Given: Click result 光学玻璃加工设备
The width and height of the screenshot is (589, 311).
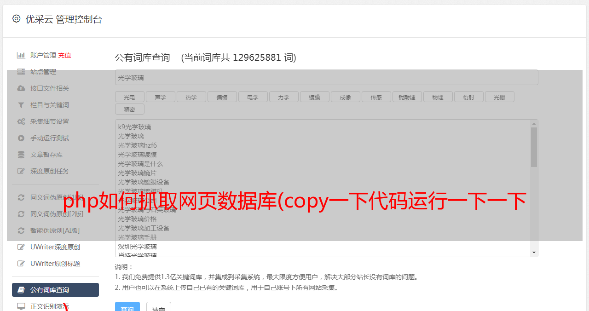Looking at the screenshot, I should 144,228.
